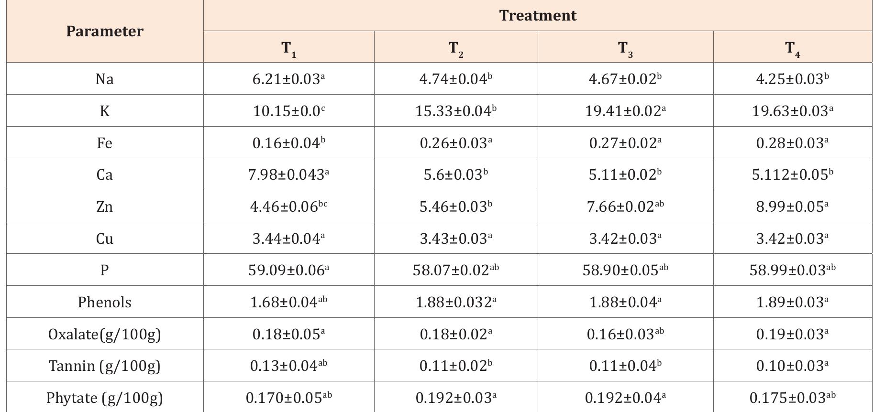Image resolution: width=874 pixels, height=412 pixels.
Task: Click the Tannin (g/100g) cell
Action: click(x=104, y=366)
